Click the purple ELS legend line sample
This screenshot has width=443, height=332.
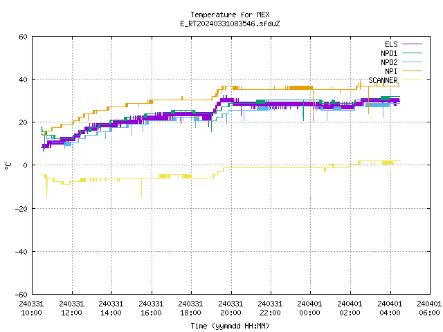[x=412, y=44]
